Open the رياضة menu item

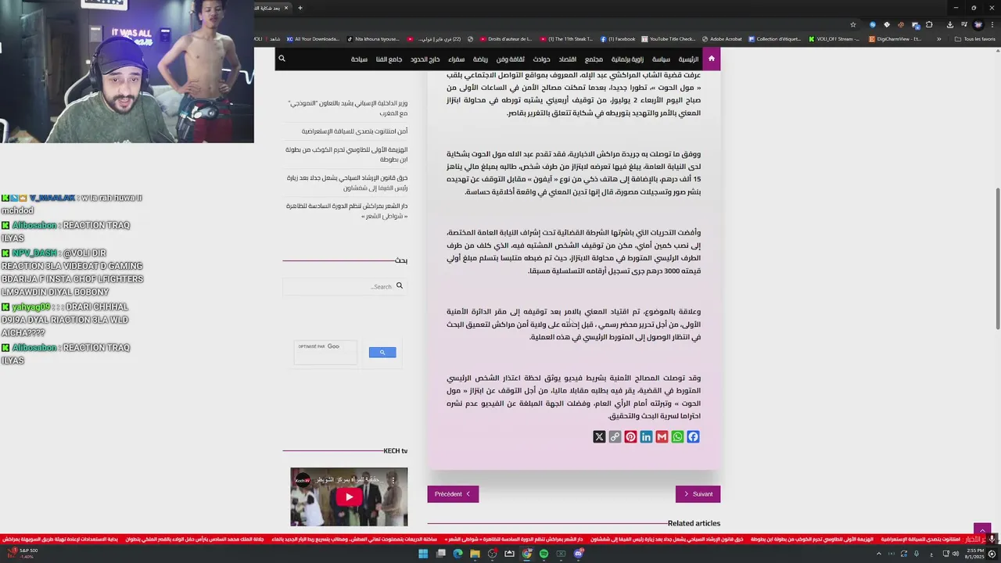point(480,59)
